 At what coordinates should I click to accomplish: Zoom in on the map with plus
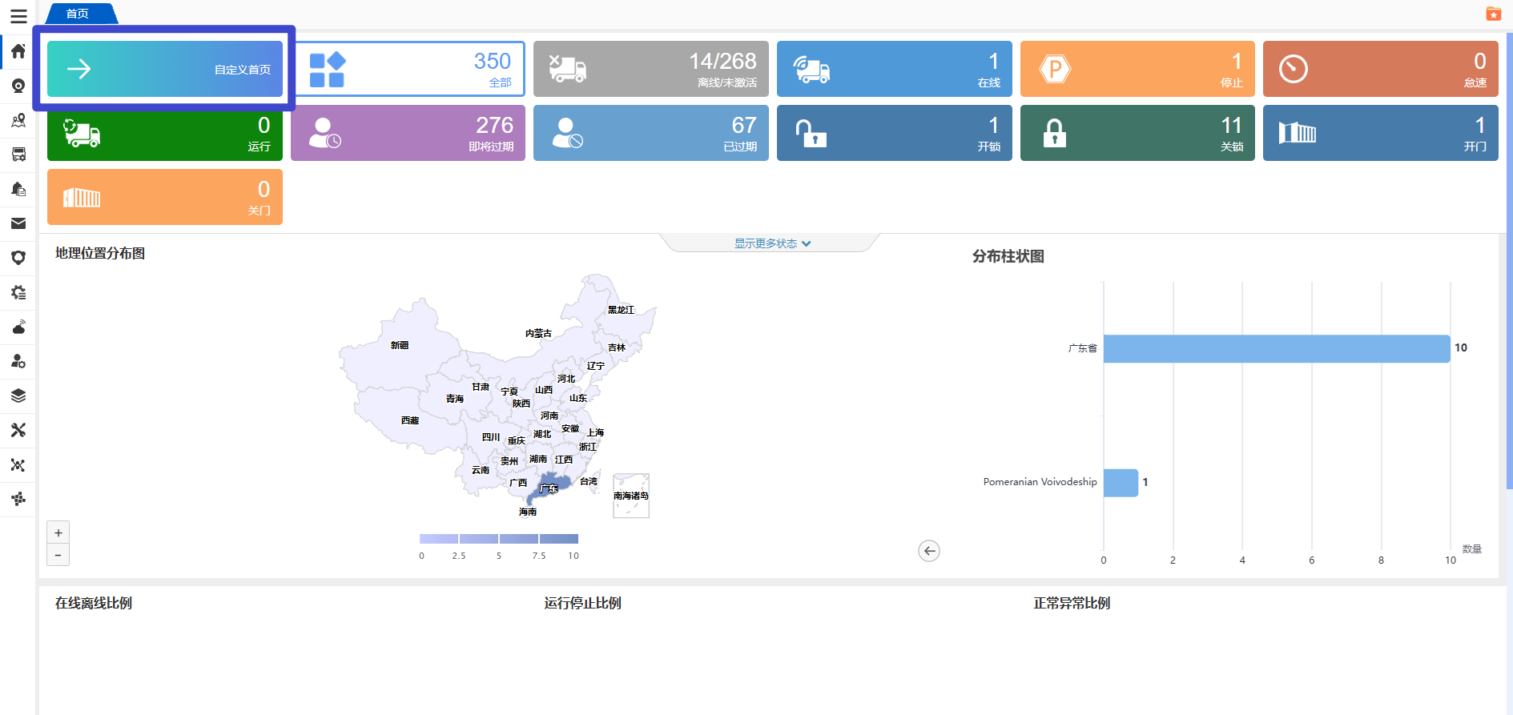[58, 532]
